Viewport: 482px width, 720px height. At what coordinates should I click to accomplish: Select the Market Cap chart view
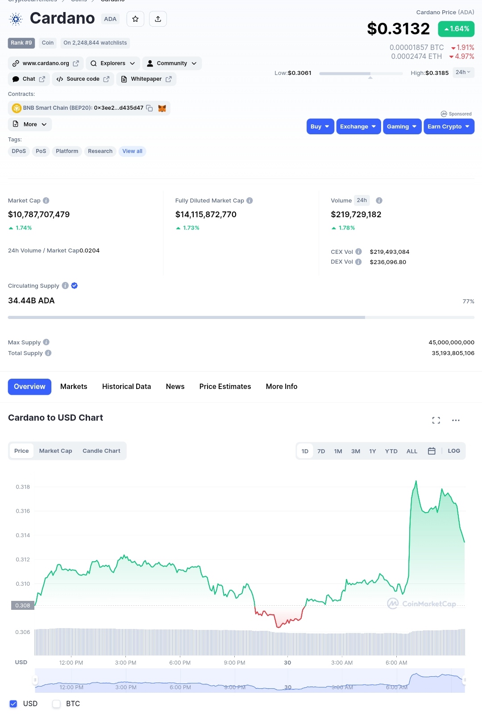[55, 451]
